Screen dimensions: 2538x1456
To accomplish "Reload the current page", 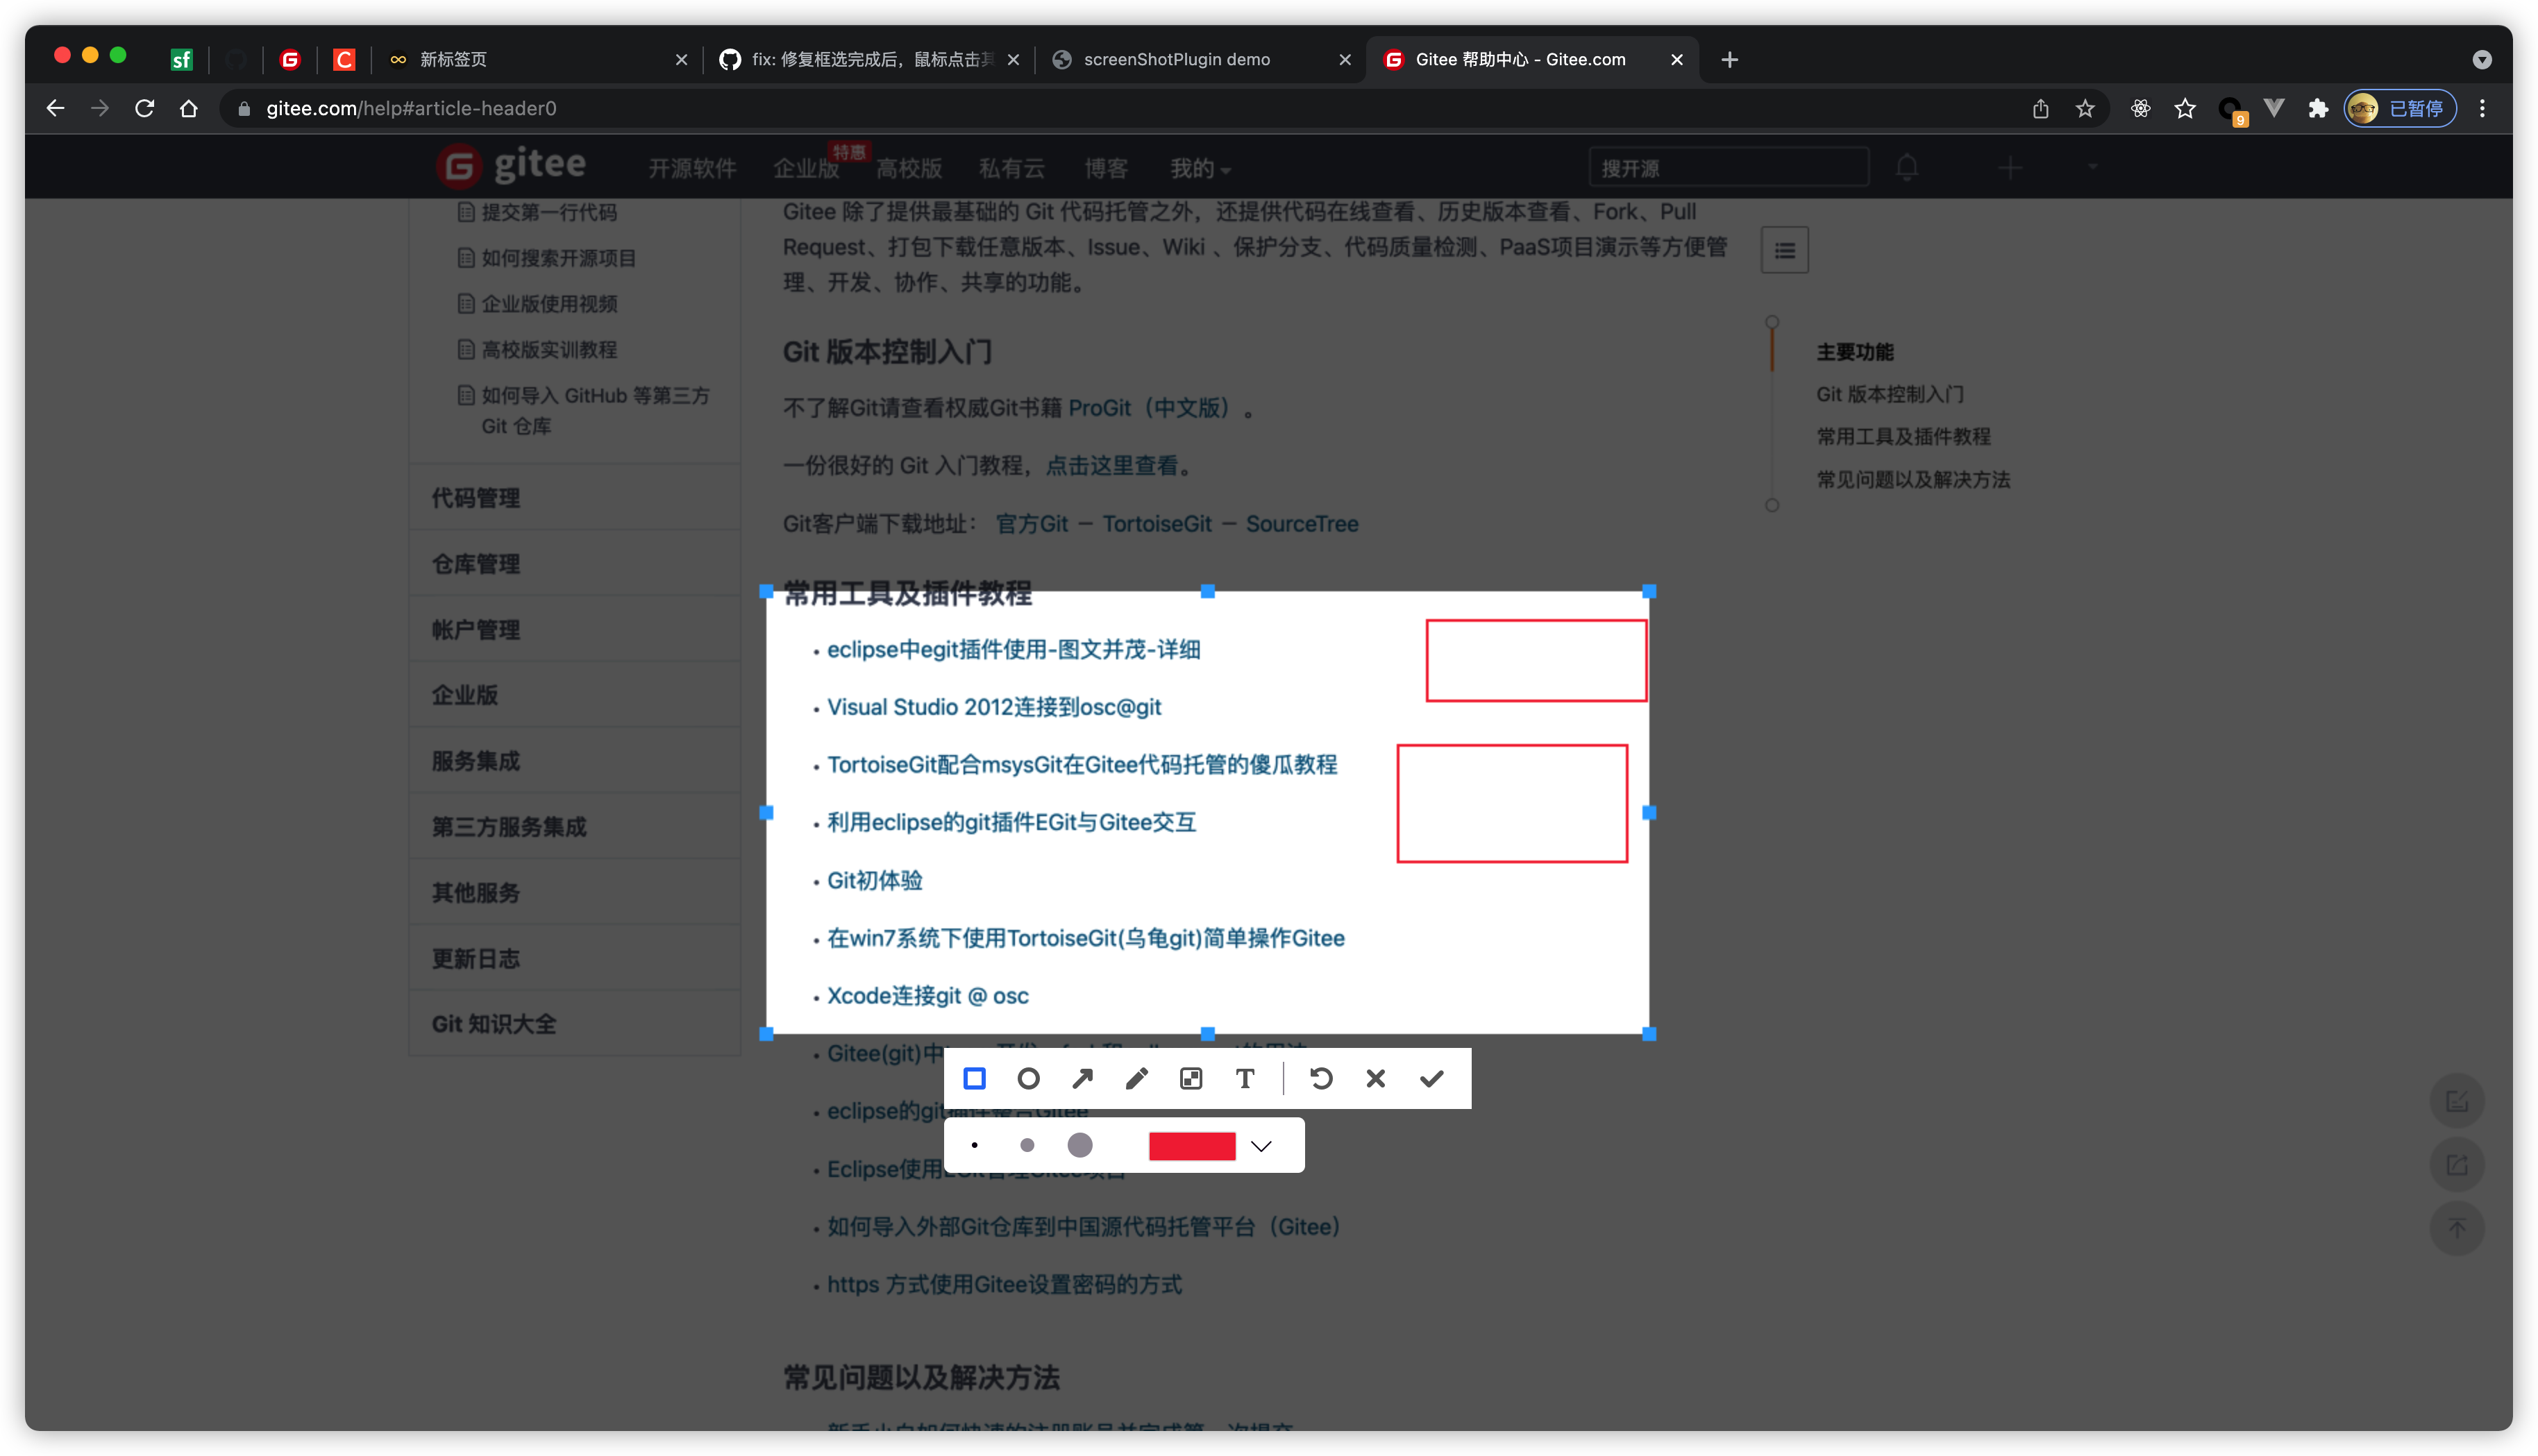I will pos(144,108).
